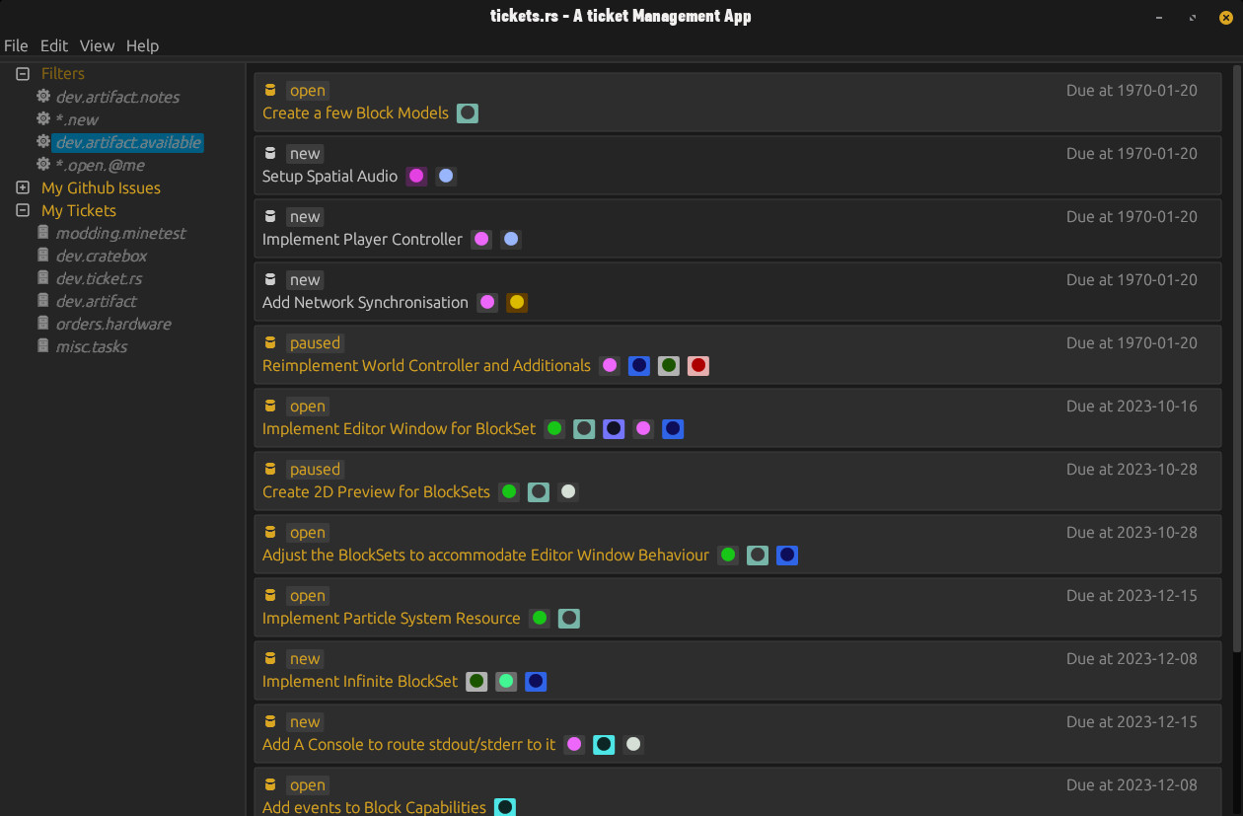Collapse the My Tickets section
This screenshot has height=816, width=1243.
click(22, 210)
